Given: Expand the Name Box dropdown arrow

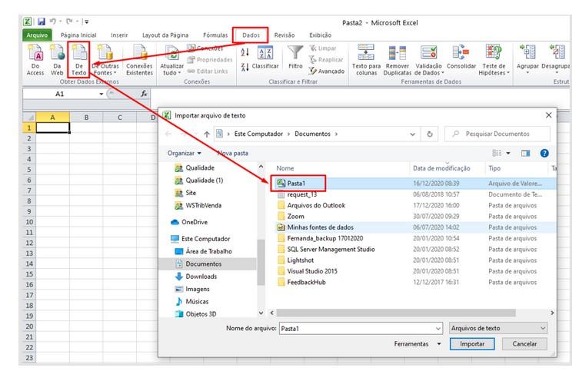Looking at the screenshot, I should pyautogui.click(x=101, y=94).
